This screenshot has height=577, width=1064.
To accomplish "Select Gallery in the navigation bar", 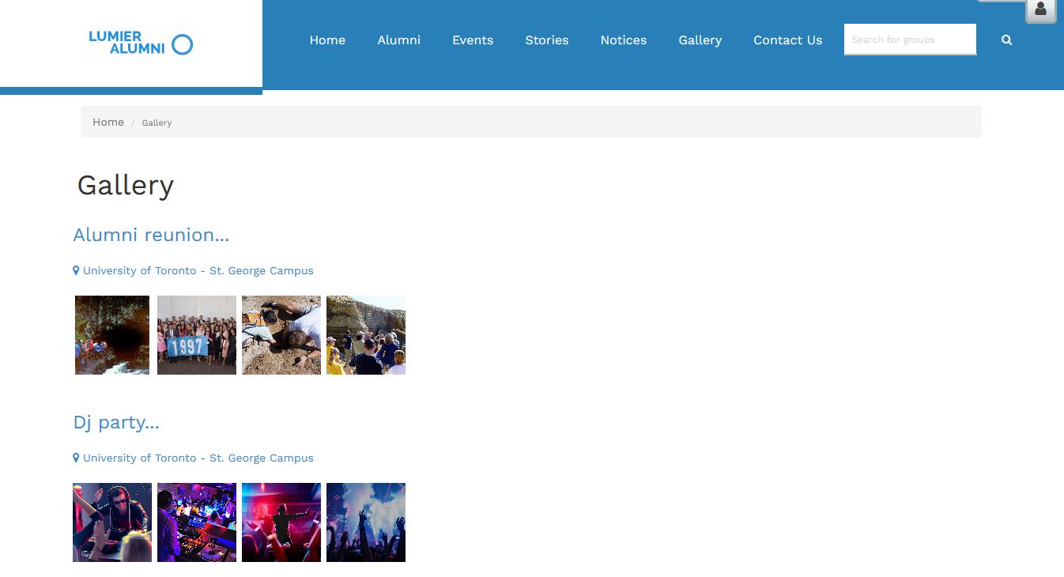I will [700, 40].
